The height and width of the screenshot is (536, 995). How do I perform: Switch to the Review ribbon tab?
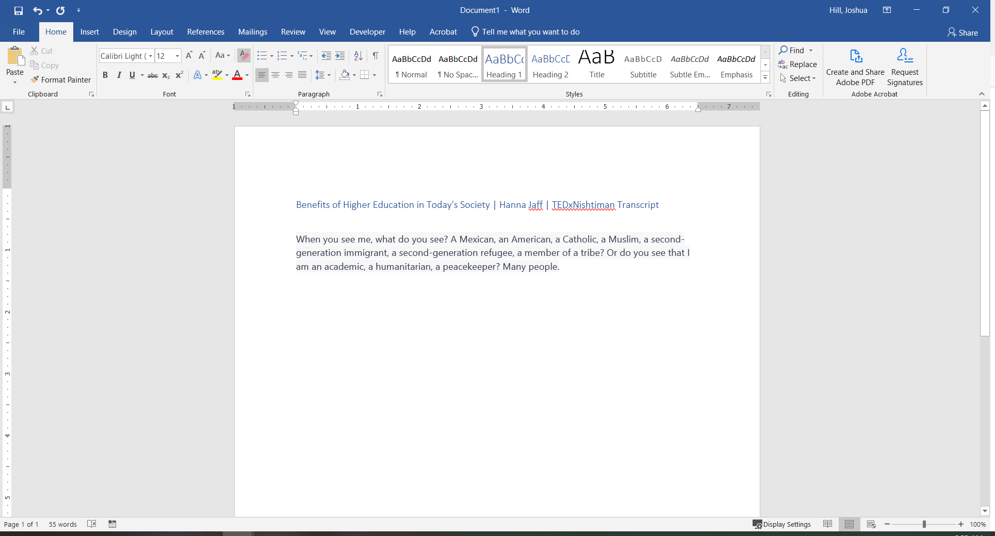(293, 31)
